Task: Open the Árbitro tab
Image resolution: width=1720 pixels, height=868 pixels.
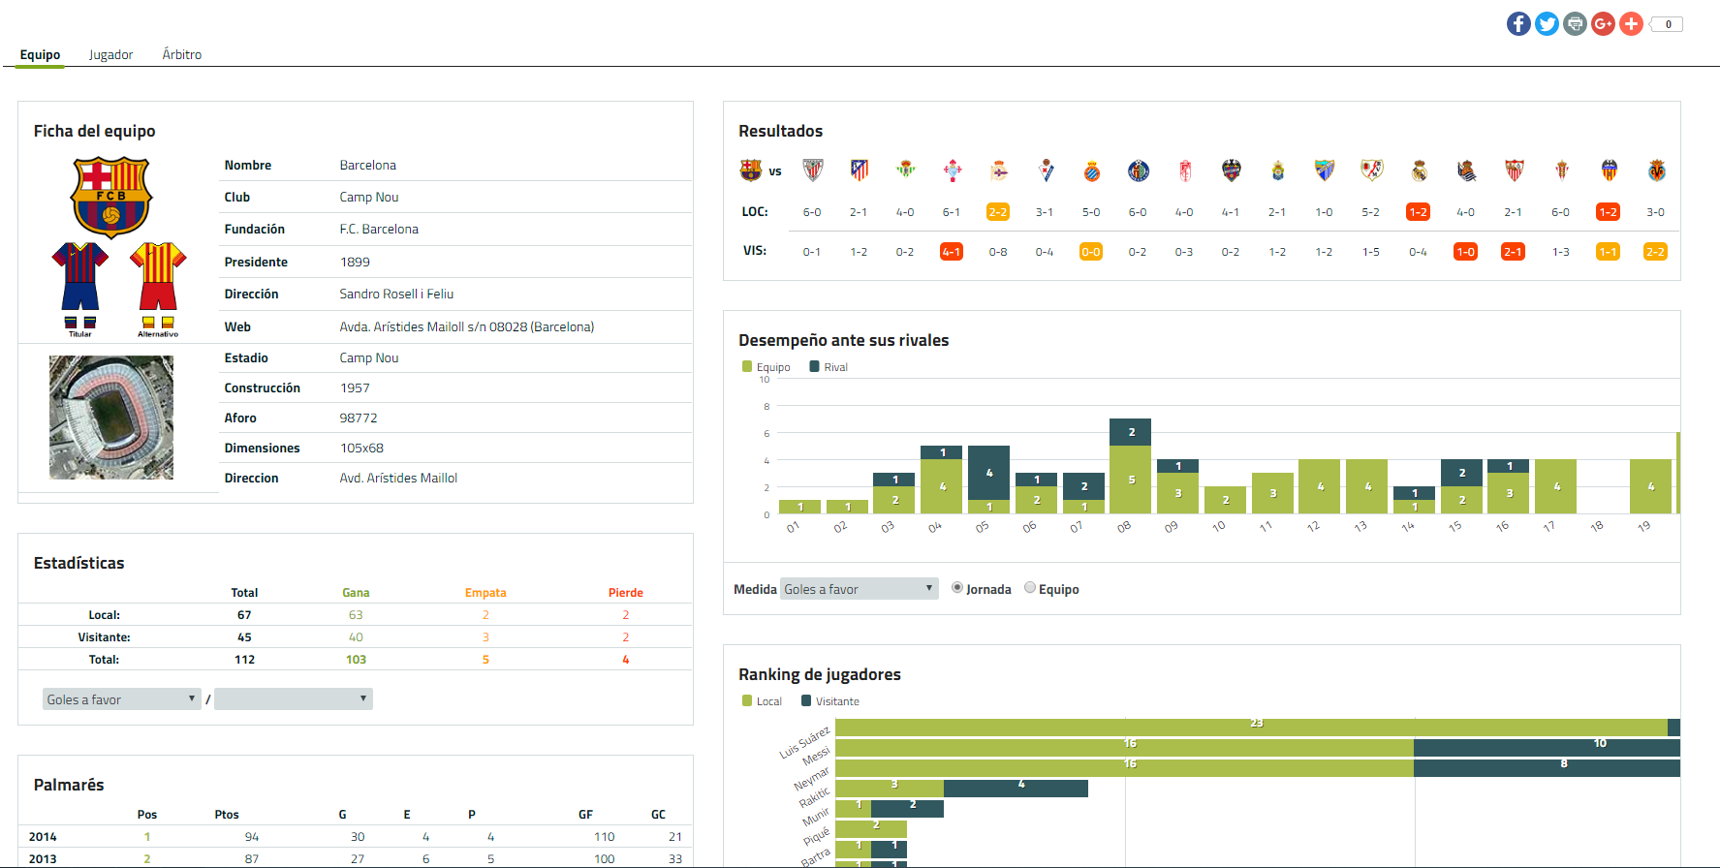Action: (182, 55)
